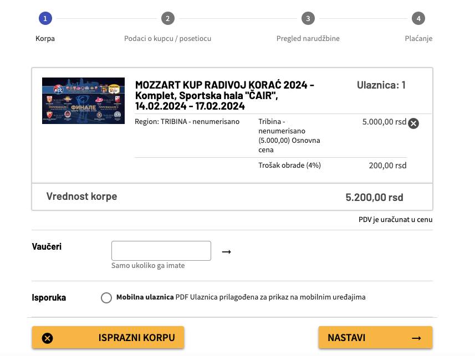Go to Pregled narudžbine step
The image size is (475, 356).
pos(308,39)
